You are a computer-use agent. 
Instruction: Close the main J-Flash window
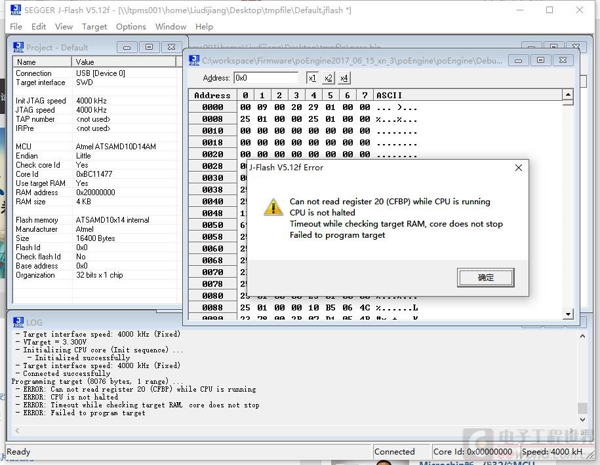(579, 10)
